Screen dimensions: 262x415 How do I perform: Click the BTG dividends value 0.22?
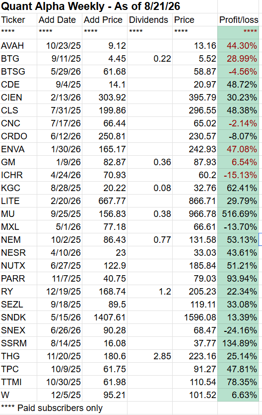click(150, 59)
